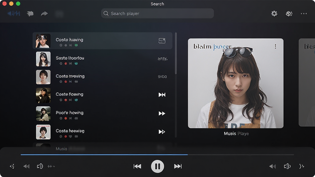Select the Poore howing track row
315x177 pixels.
[102, 114]
